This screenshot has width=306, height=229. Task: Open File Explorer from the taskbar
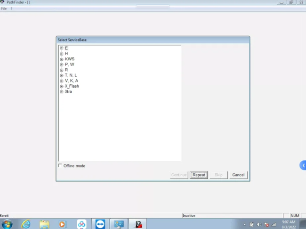click(x=44, y=224)
